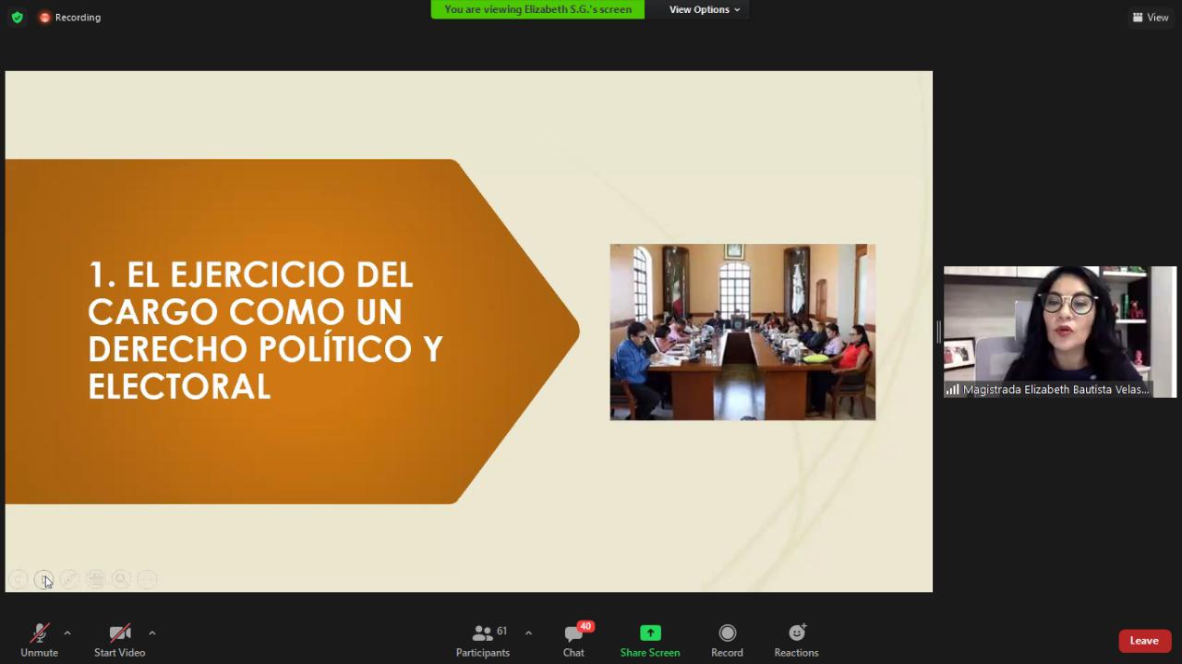
Task: Click the View layout button
Action: tap(1151, 18)
